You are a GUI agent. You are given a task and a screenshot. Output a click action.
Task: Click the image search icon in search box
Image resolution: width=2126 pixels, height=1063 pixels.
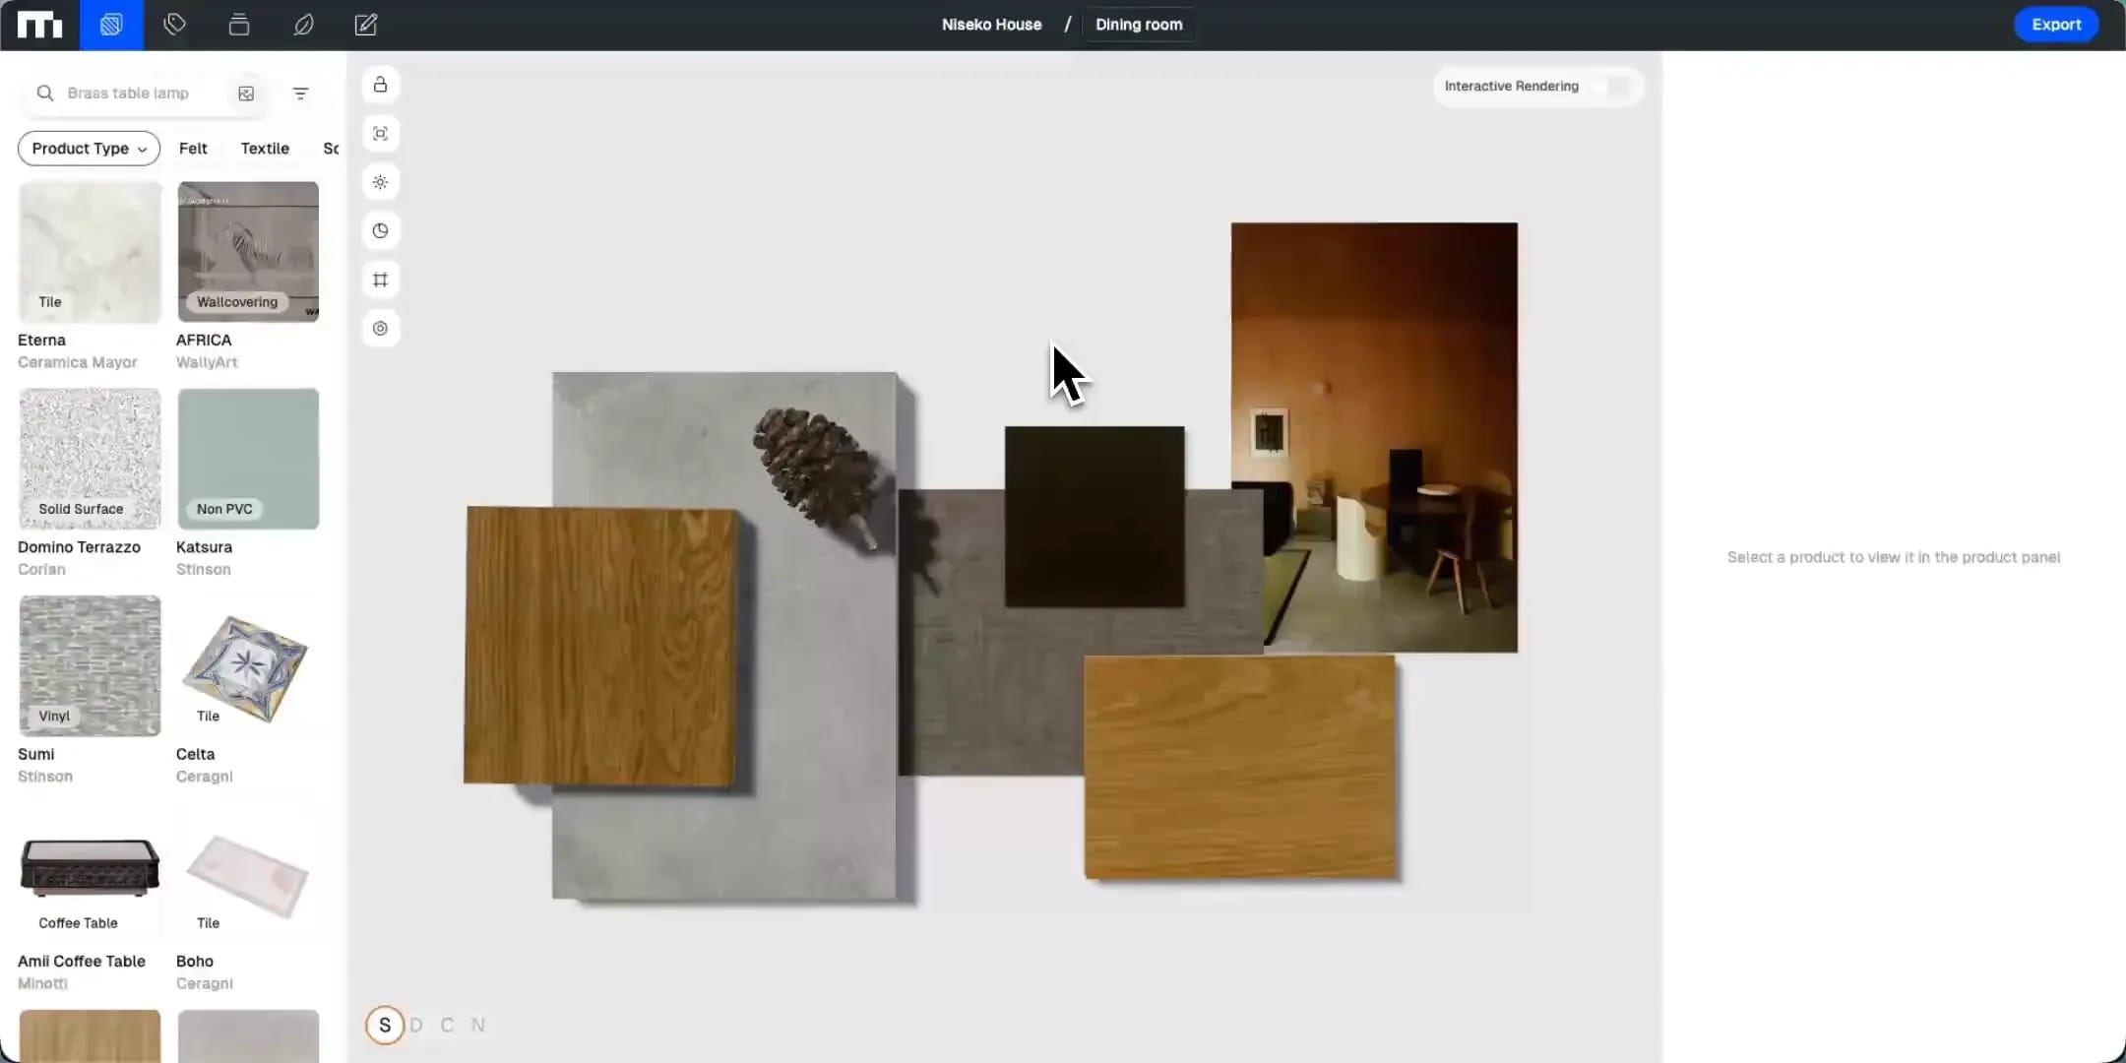click(x=246, y=94)
